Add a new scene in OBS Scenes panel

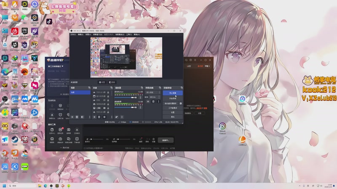72,117
